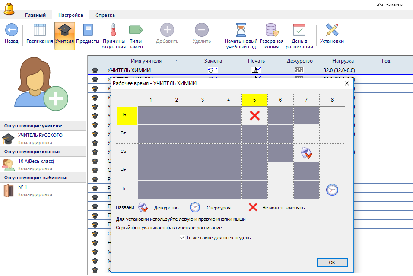This screenshot has width=413, height=276.
Task: Open Причины отсутствия thermometer icon
Action: pos(114,30)
